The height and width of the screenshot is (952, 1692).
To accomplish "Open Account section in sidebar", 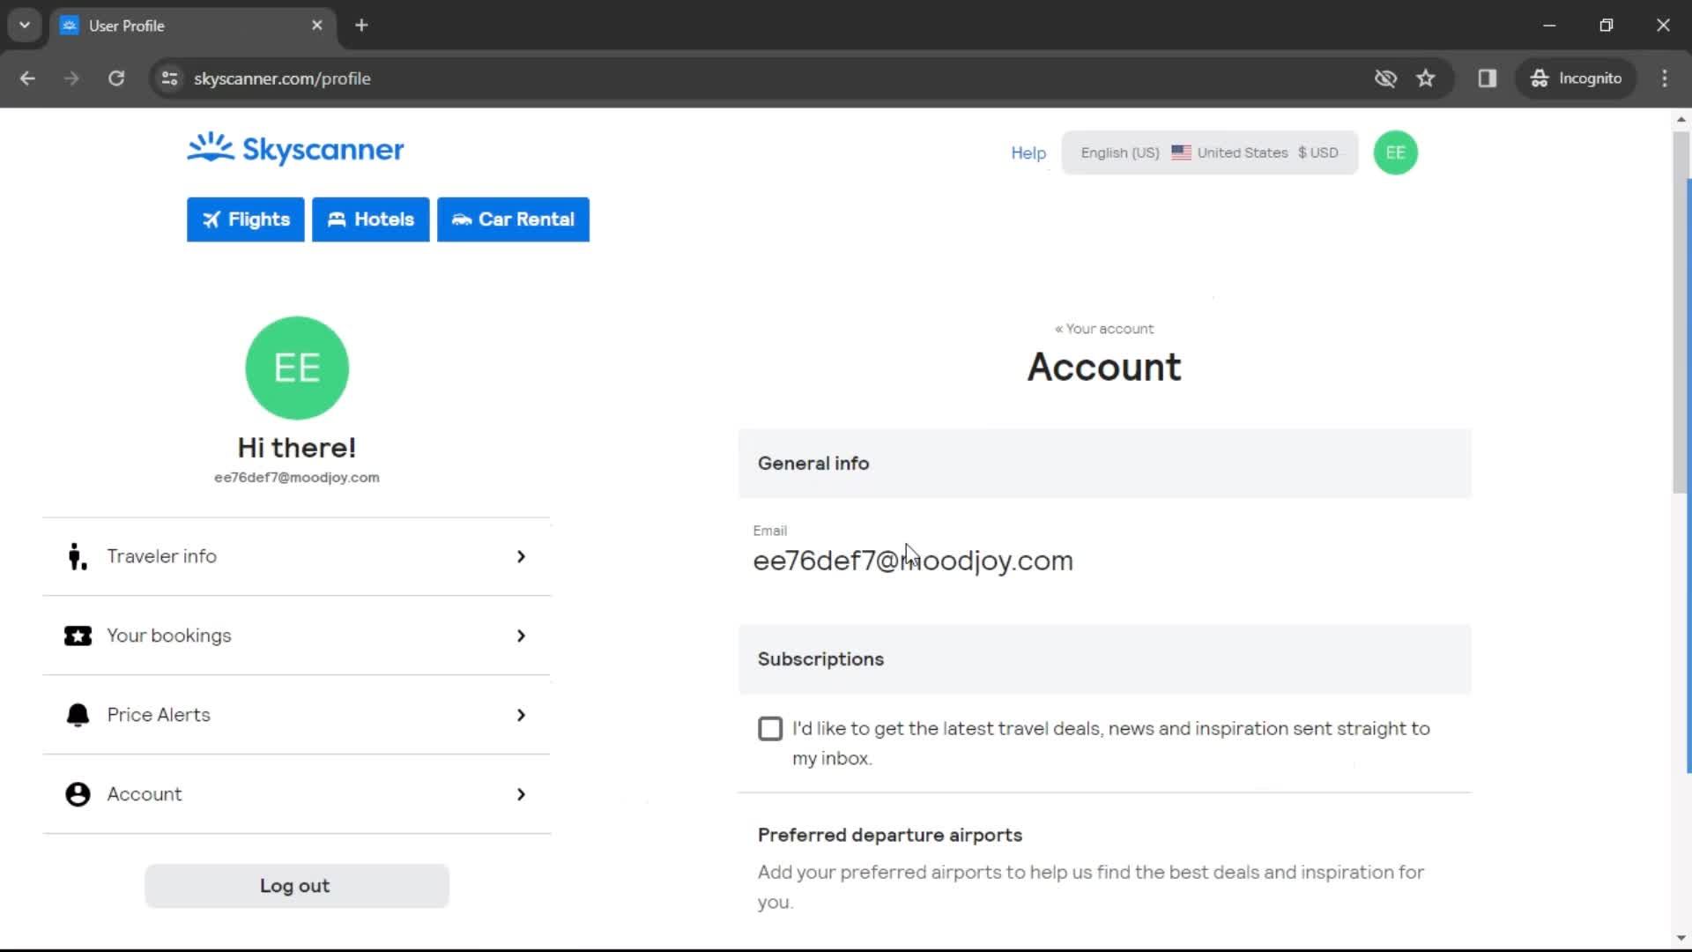I will pyautogui.click(x=297, y=794).
